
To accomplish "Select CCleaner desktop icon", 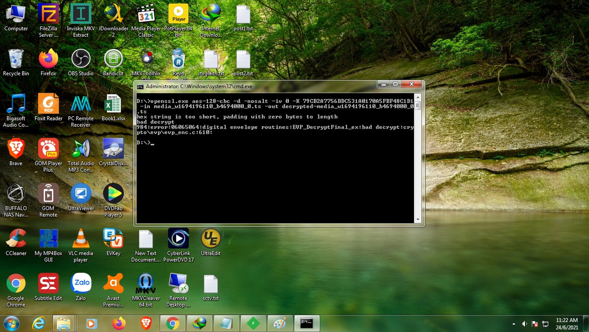I will coord(16,242).
